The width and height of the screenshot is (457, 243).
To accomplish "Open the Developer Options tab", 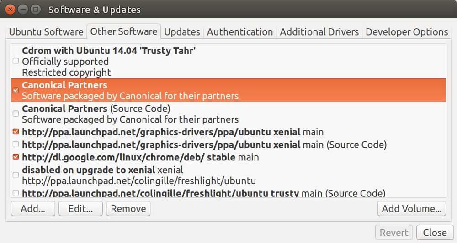I will point(406,32).
